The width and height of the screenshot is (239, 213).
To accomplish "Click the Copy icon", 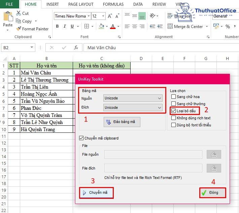I will pyautogui.click(x=19, y=21).
